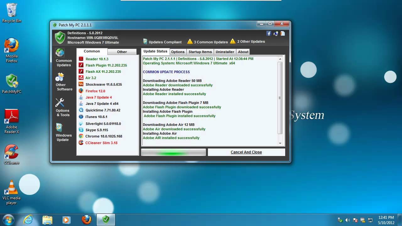The width and height of the screenshot is (402, 226).
Task: Click the Chrome icon in the list
Action: pyautogui.click(x=81, y=136)
